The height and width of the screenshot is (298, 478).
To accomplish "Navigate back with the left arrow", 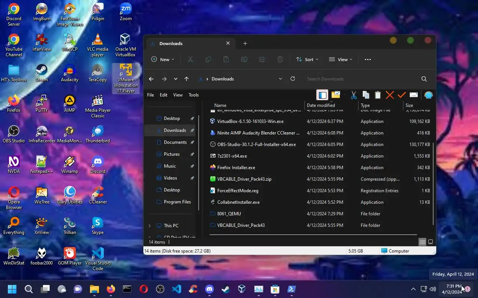I will coord(151,79).
